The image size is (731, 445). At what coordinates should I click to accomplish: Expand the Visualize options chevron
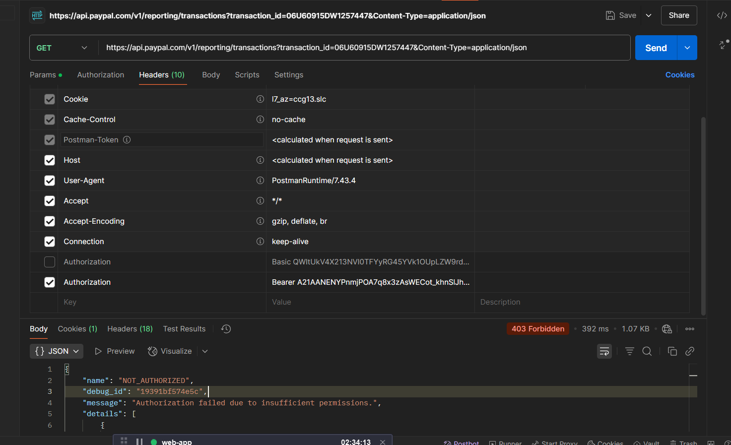click(x=205, y=351)
